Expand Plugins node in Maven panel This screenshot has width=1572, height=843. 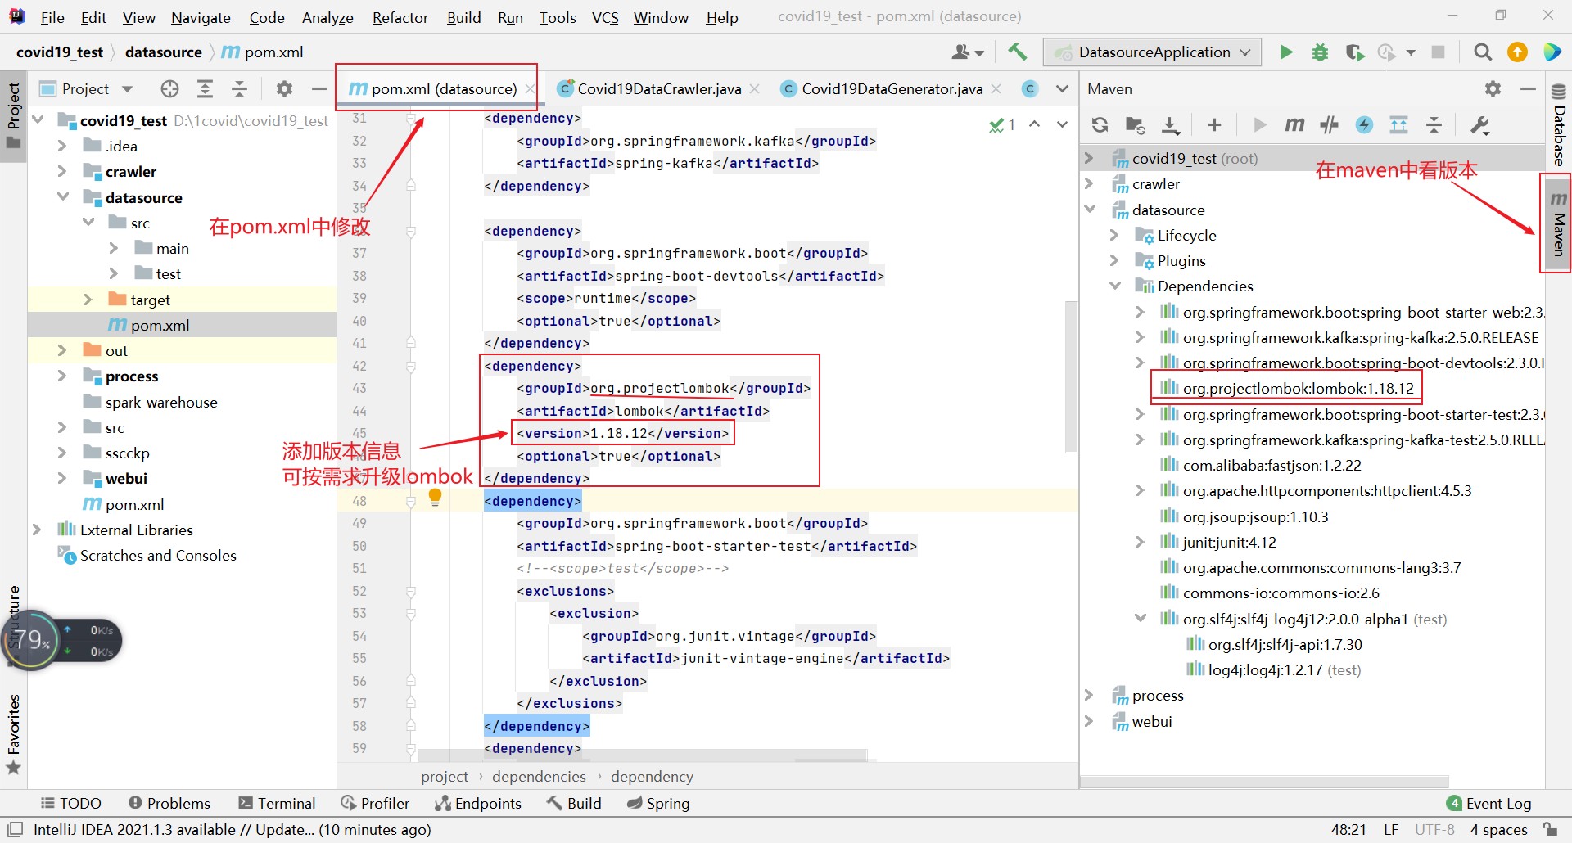(1114, 260)
